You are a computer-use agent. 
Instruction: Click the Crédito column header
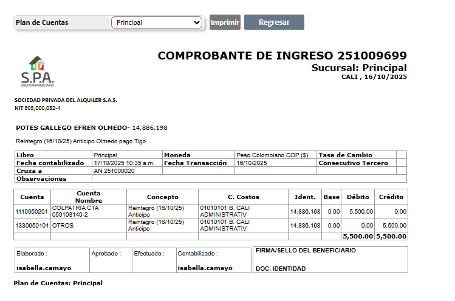(391, 197)
